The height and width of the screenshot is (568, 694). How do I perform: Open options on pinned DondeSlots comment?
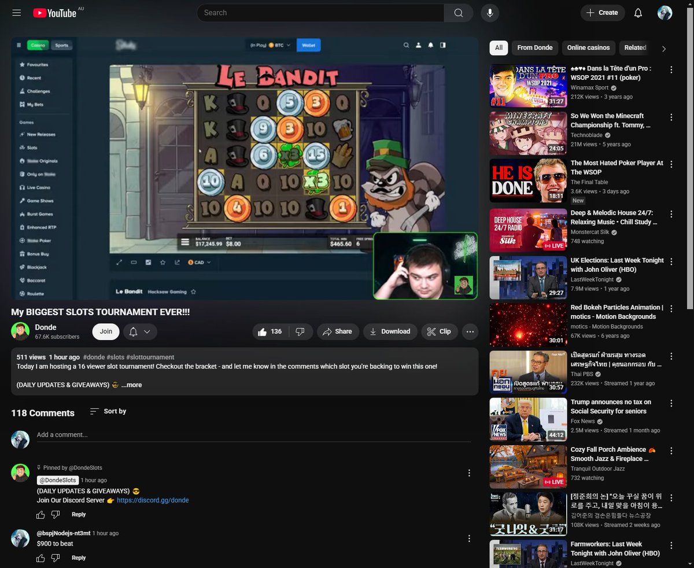469,473
